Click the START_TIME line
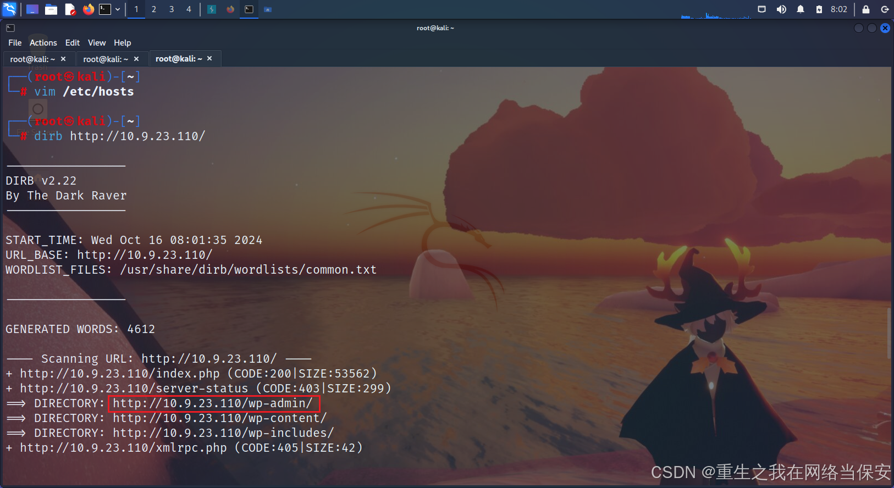894x488 pixels. (134, 240)
